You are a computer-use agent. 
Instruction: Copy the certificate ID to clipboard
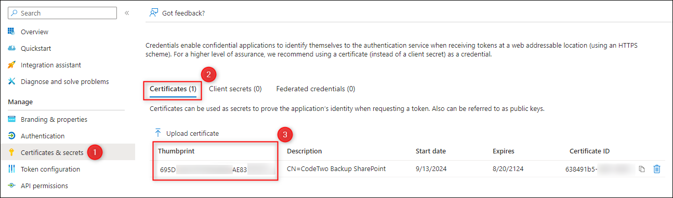(x=642, y=169)
